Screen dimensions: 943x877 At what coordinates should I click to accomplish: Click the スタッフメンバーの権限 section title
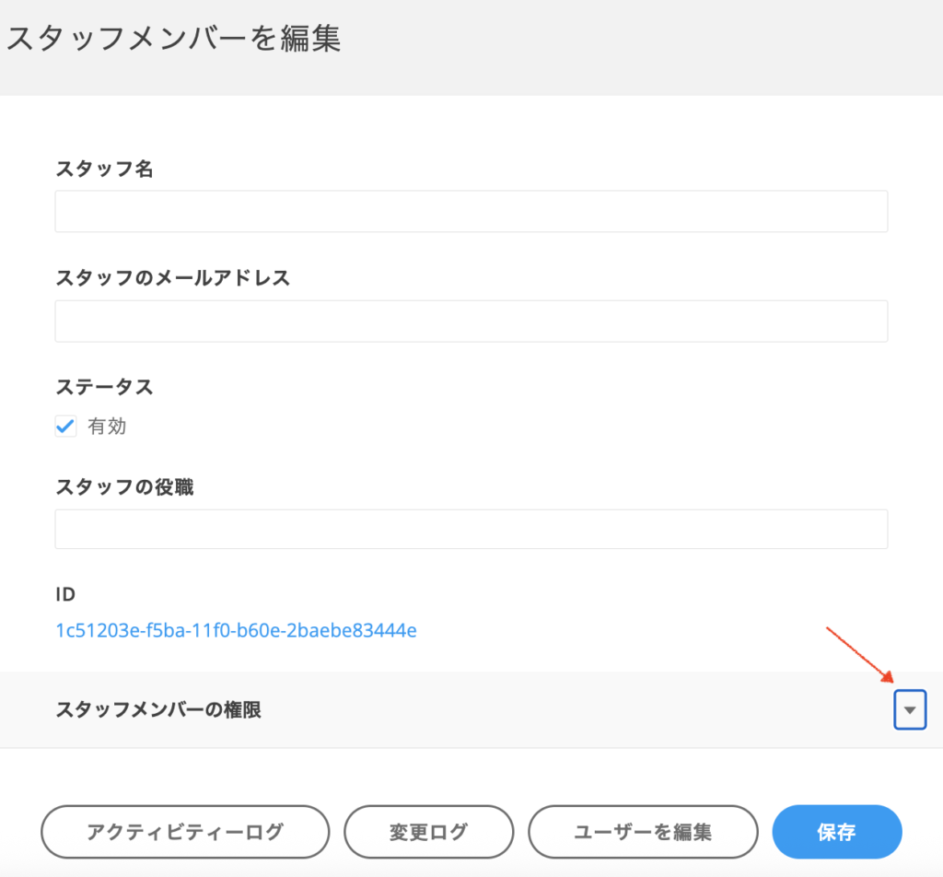pos(158,710)
